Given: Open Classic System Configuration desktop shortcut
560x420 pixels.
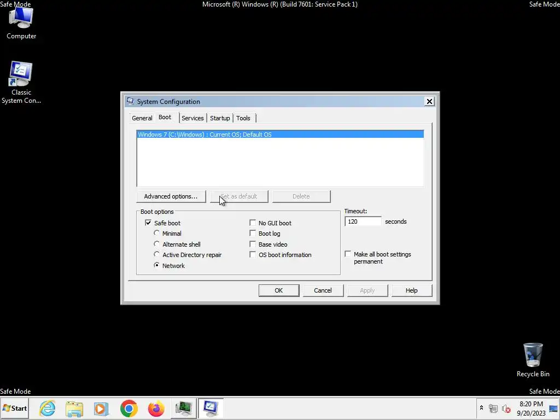Looking at the screenshot, I should point(21,83).
